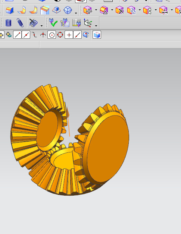Click the Delete Face cube icon
Viewport: 181px width, 234px height.
pos(120,10)
